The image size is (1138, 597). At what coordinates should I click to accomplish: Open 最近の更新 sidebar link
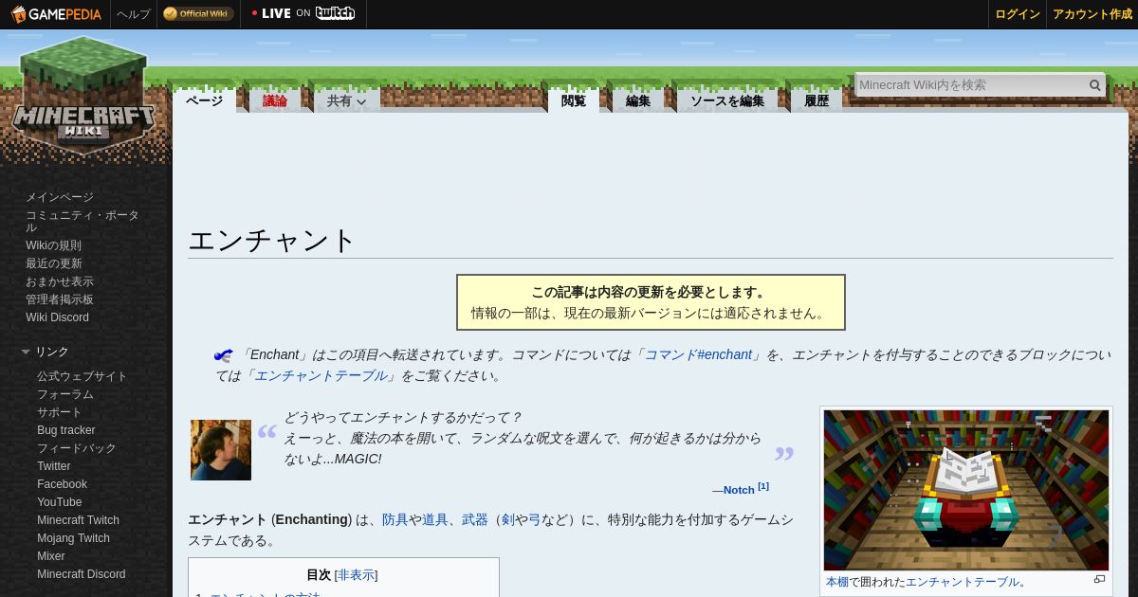pyautogui.click(x=54, y=263)
